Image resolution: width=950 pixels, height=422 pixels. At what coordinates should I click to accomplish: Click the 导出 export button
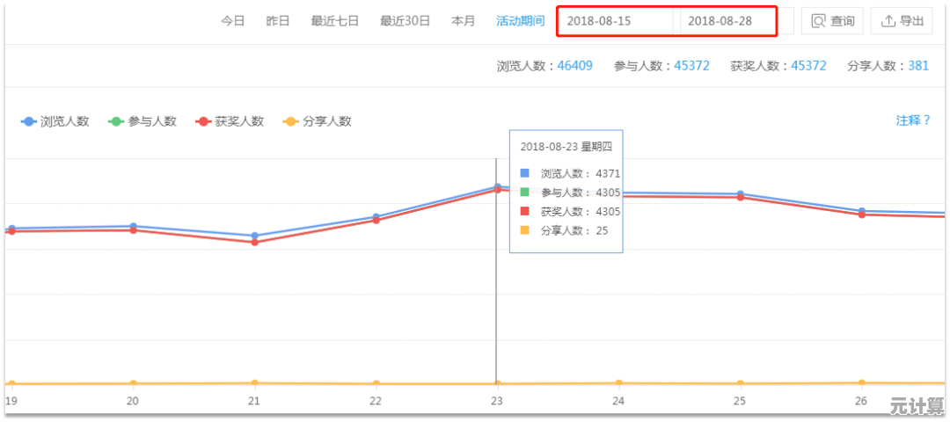[x=902, y=21]
